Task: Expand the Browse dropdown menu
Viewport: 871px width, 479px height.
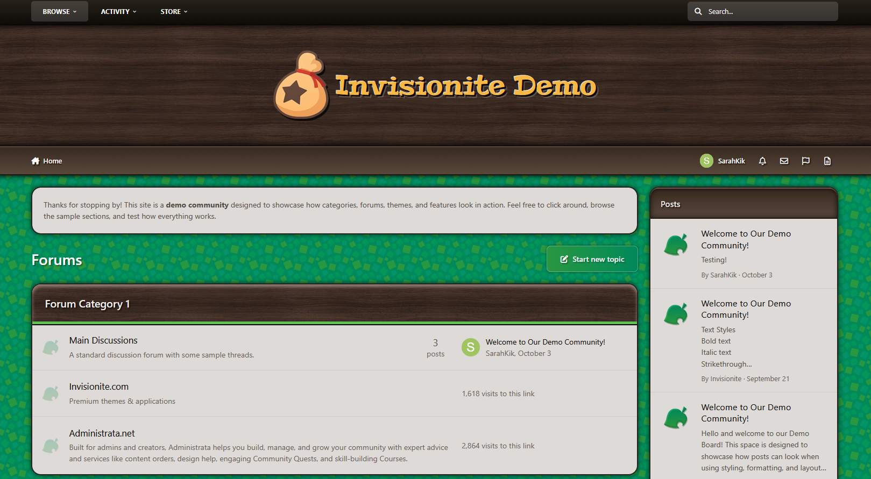Action: pos(59,11)
